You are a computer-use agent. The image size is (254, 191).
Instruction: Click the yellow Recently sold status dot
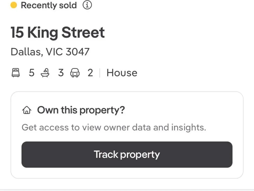pyautogui.click(x=14, y=5)
